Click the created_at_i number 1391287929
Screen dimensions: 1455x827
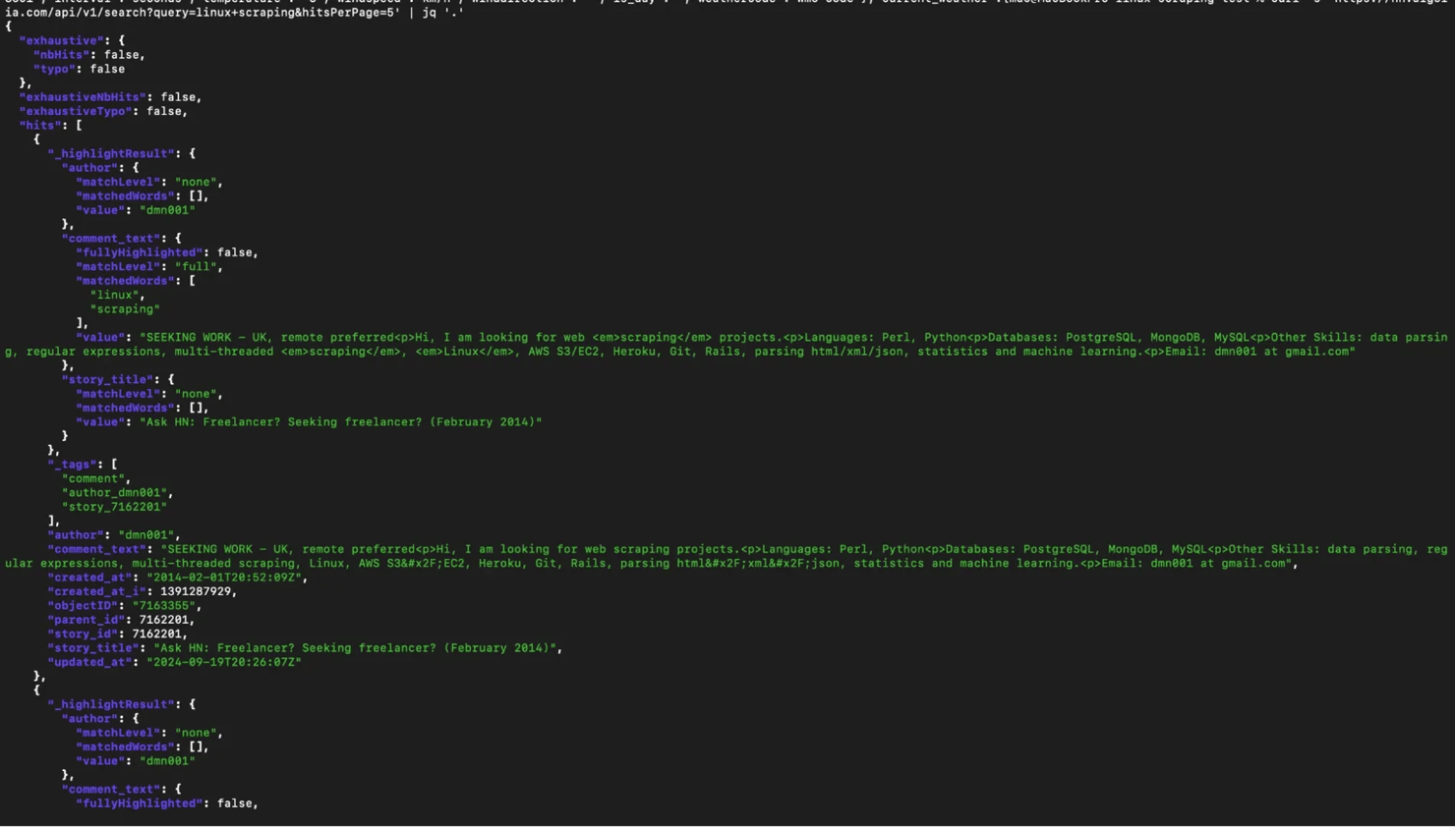click(x=197, y=591)
